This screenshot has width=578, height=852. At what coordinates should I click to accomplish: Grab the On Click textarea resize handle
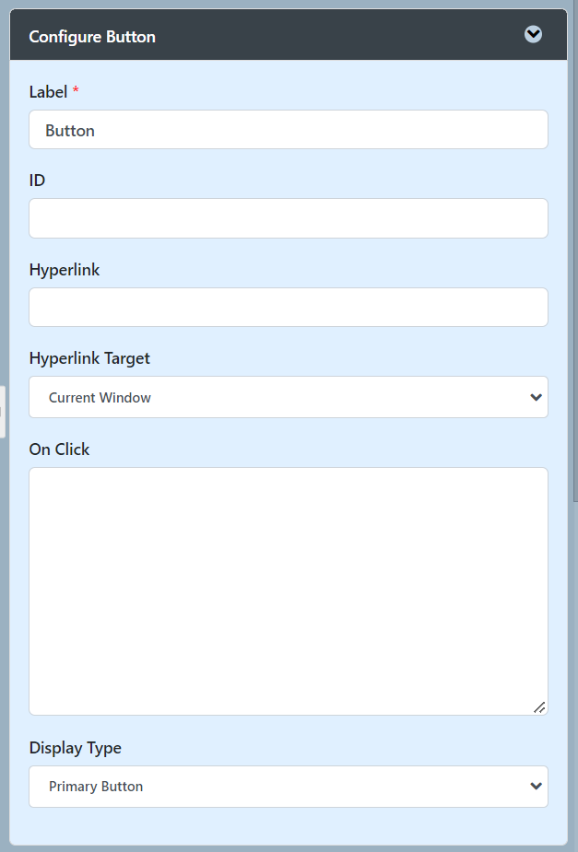[x=539, y=706]
